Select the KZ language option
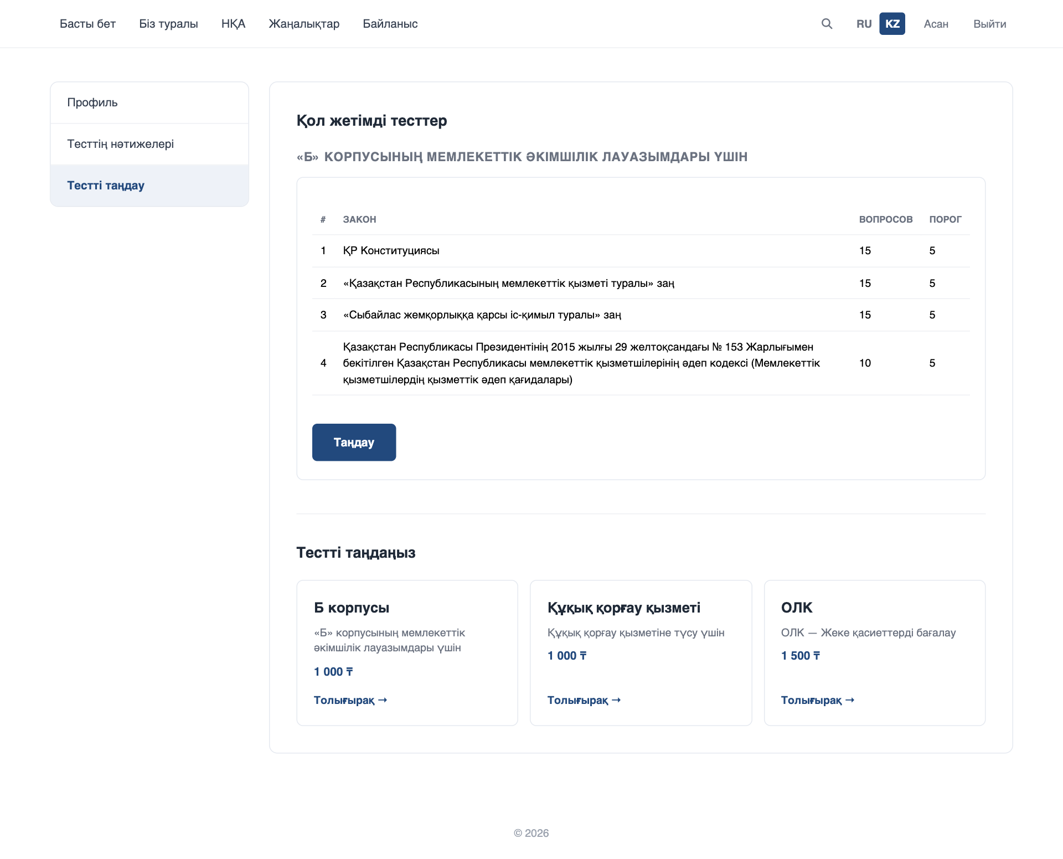This screenshot has width=1063, height=859. 892,24
